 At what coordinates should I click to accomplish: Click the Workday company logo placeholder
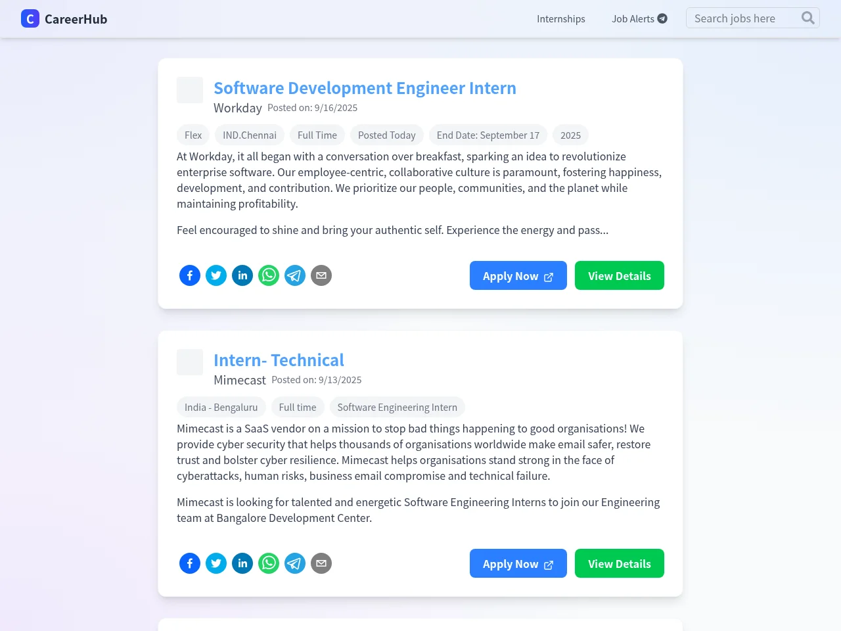click(190, 90)
